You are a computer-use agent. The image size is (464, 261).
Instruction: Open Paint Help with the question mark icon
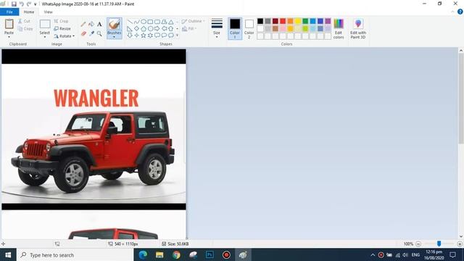click(x=460, y=12)
